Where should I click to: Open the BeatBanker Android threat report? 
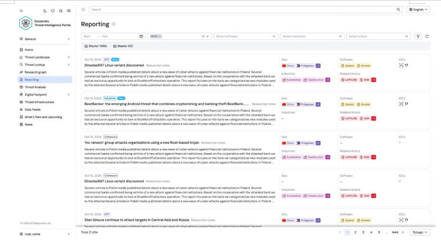point(167,104)
